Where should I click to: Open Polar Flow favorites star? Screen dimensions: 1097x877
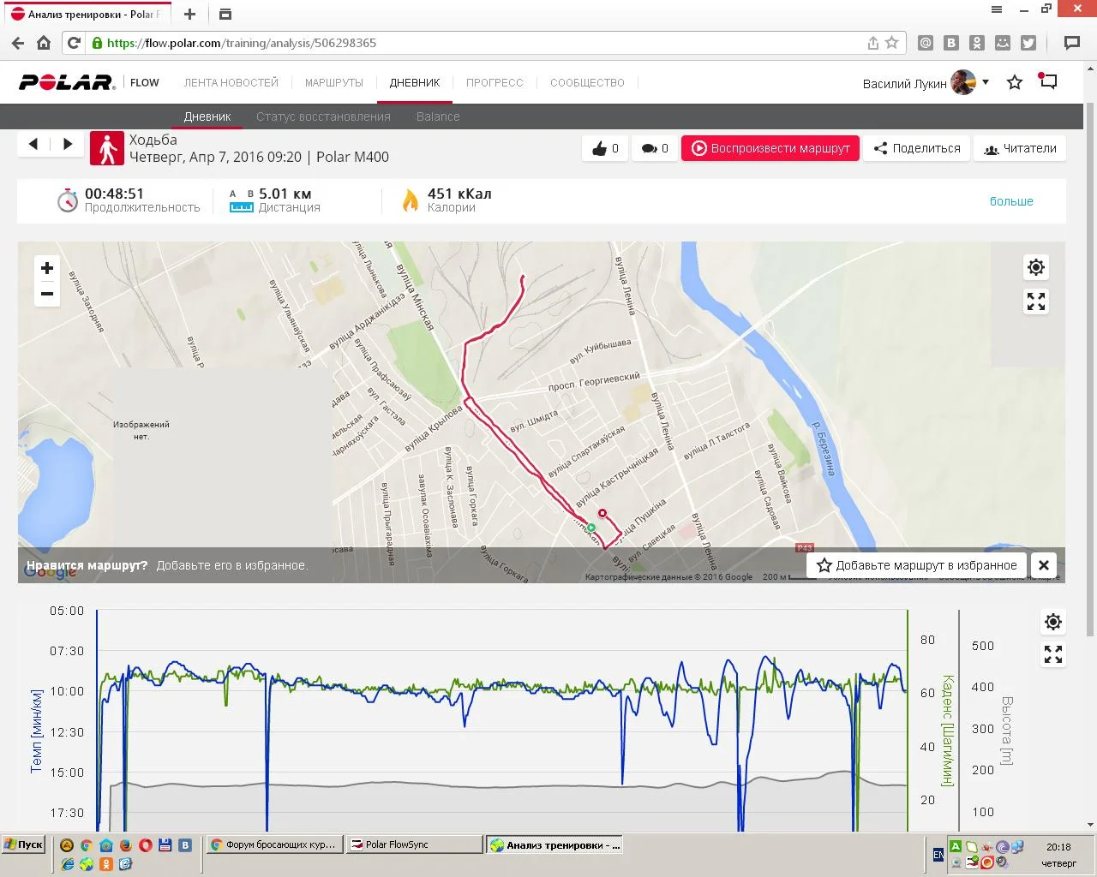point(1015,82)
